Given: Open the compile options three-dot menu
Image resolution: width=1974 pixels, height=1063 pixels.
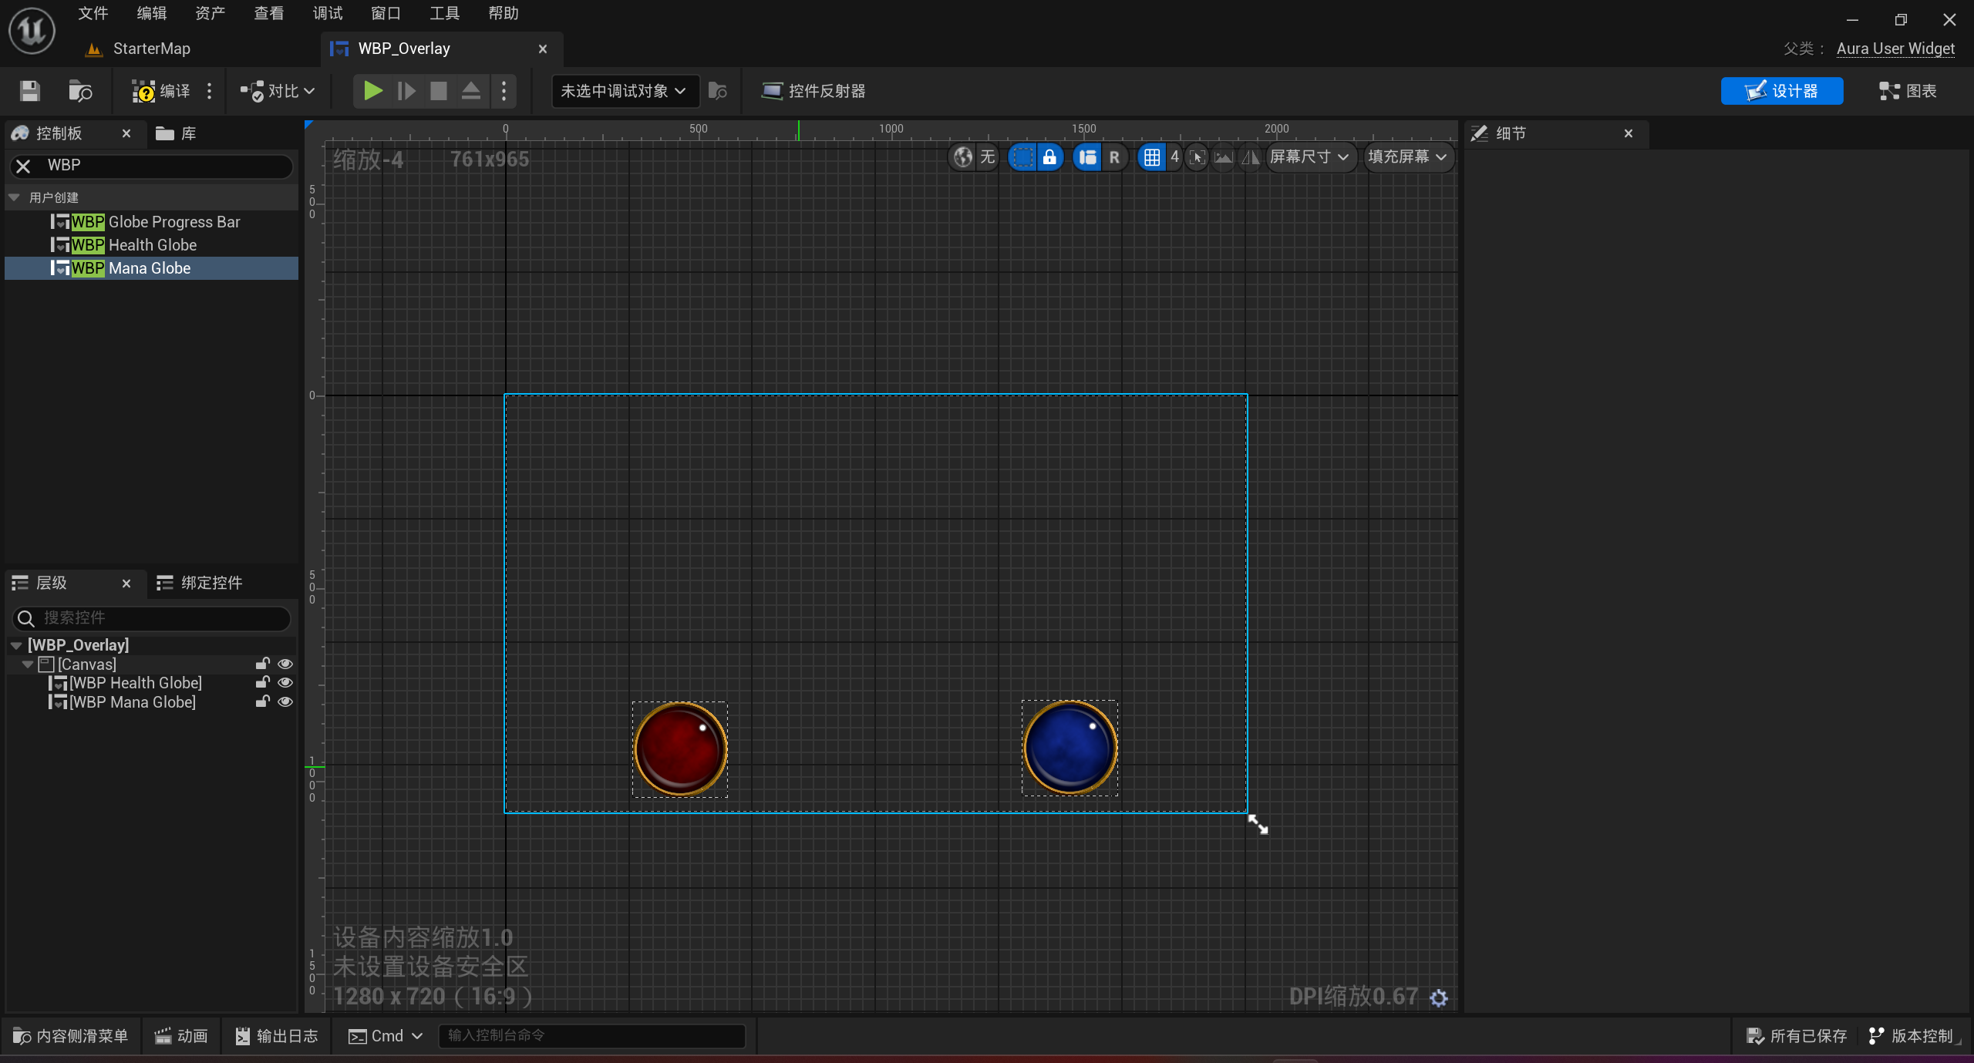Looking at the screenshot, I should [209, 91].
